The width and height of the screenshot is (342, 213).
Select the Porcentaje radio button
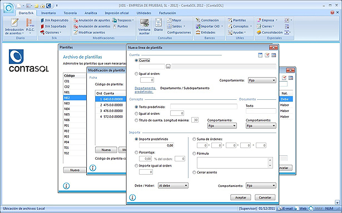pyautogui.click(x=136, y=153)
